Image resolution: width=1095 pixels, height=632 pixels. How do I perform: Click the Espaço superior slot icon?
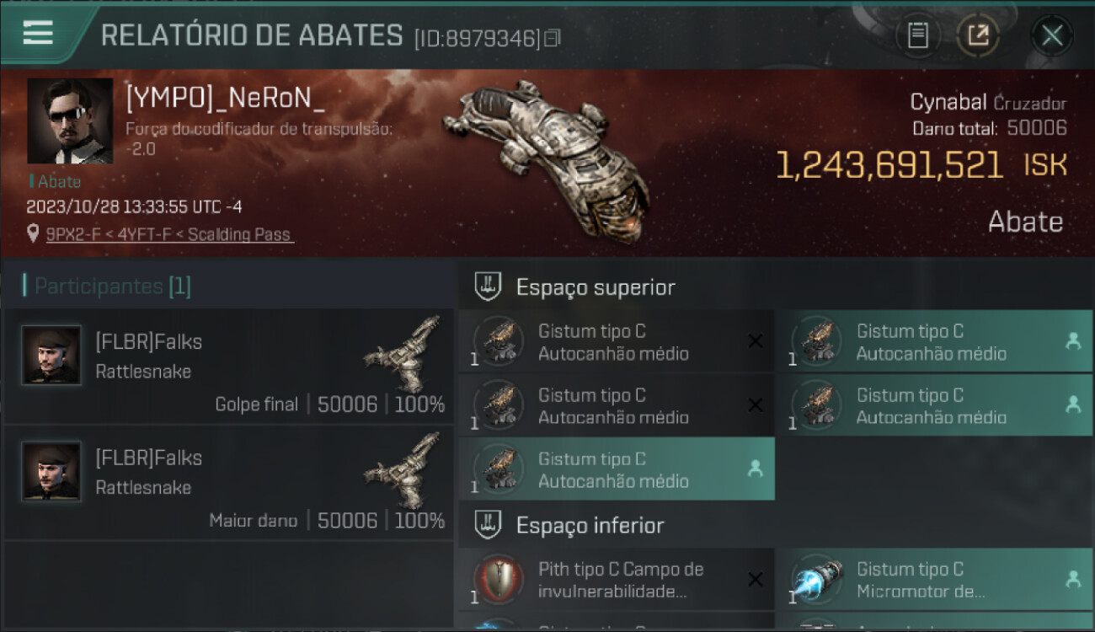pos(488,287)
